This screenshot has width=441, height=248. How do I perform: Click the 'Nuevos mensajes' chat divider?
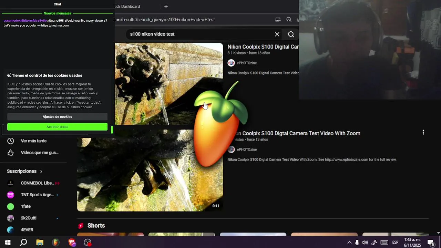pos(57,13)
